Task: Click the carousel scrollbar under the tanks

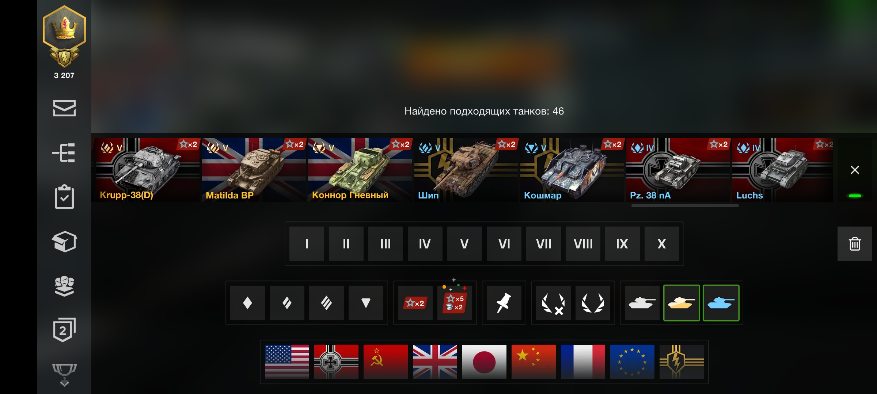Action: 685,205
